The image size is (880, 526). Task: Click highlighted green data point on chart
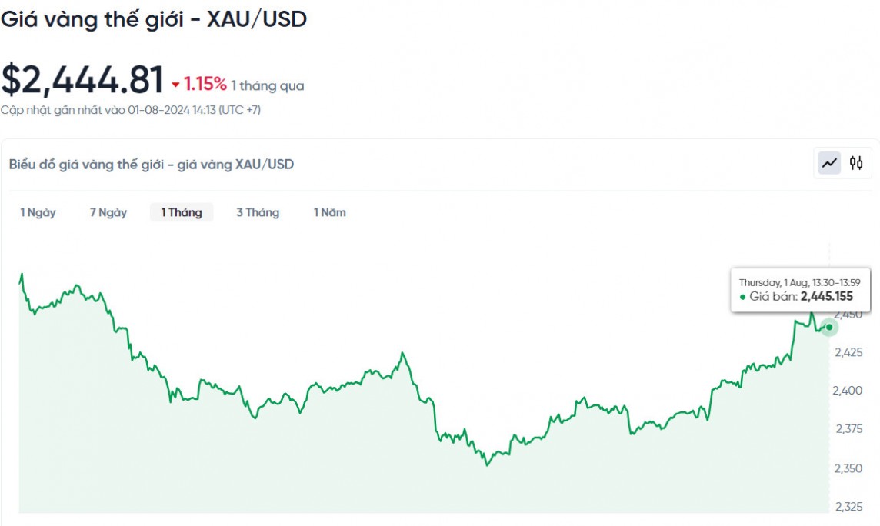click(x=829, y=327)
